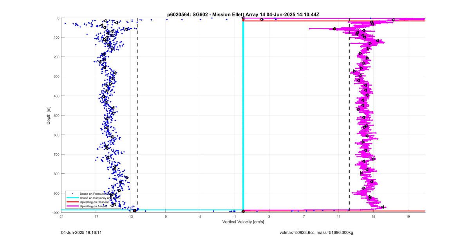The height and width of the screenshot is (239, 470).
Task: Click depth tick label 700
Action: (x=56, y=155)
